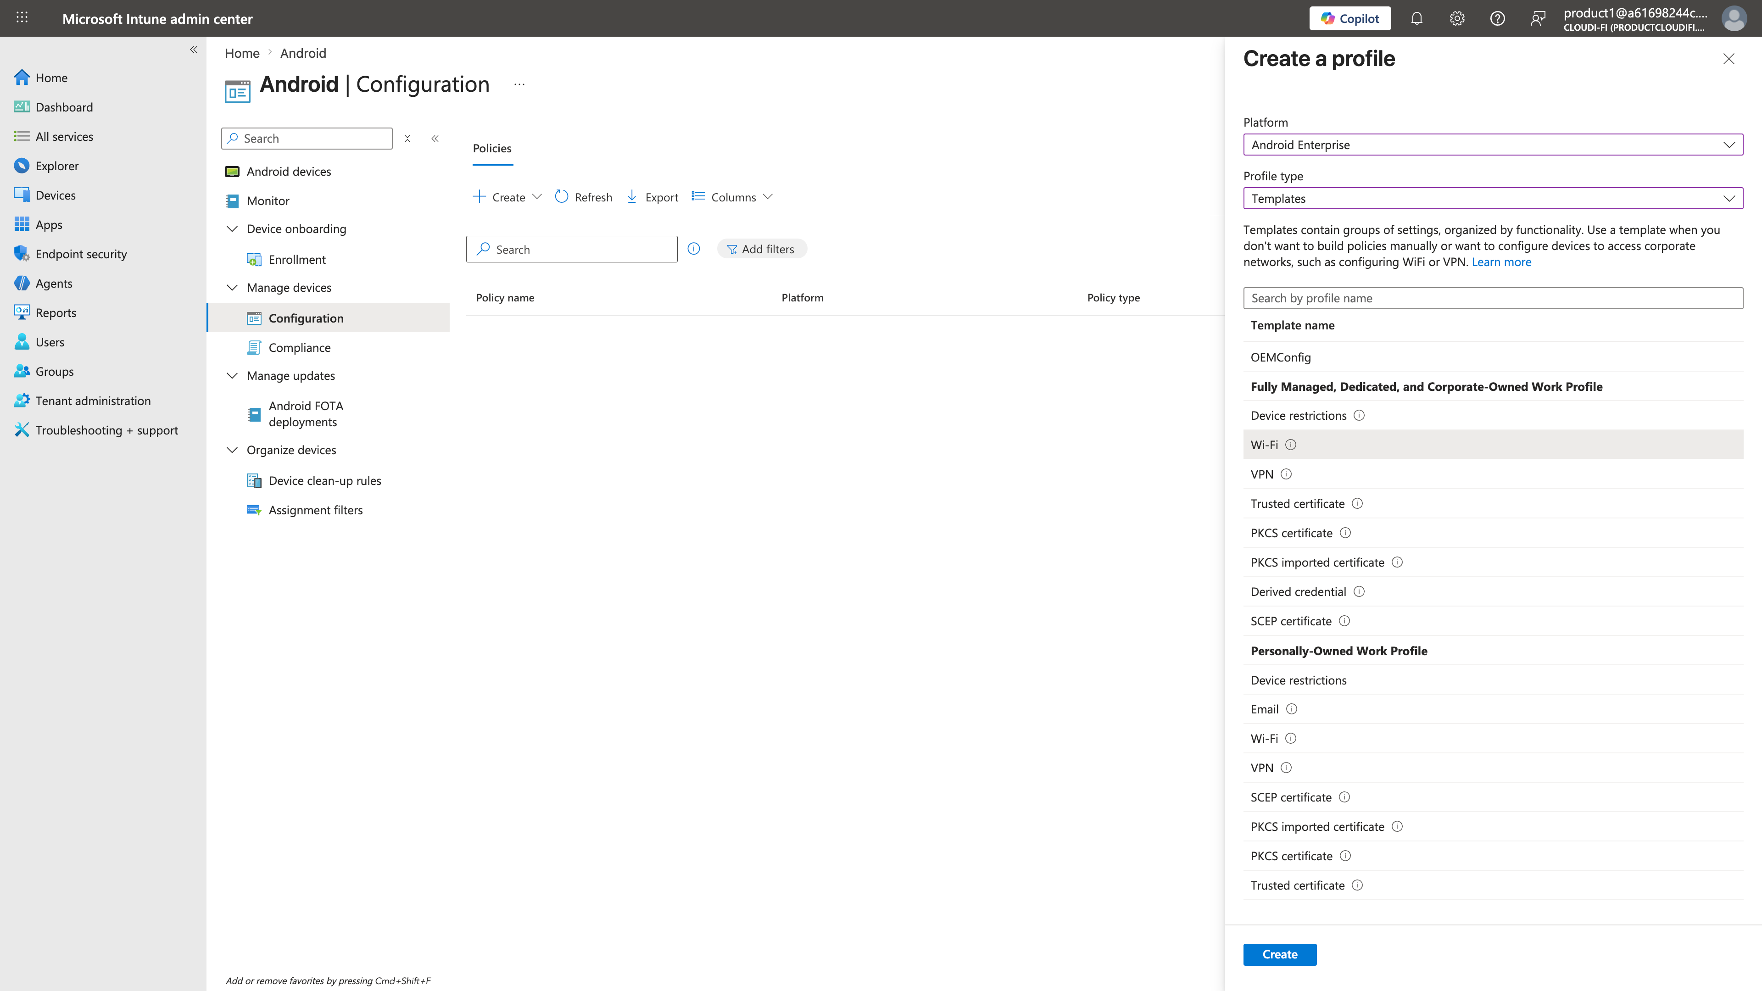1762x991 pixels.
Task: Click the Android menu search field
Action: click(307, 139)
